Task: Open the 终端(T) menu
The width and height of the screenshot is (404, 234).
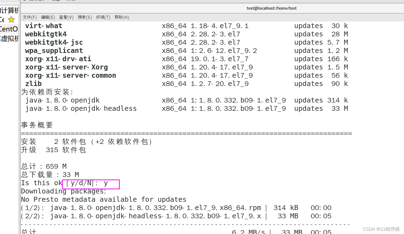Action: pos(103,17)
